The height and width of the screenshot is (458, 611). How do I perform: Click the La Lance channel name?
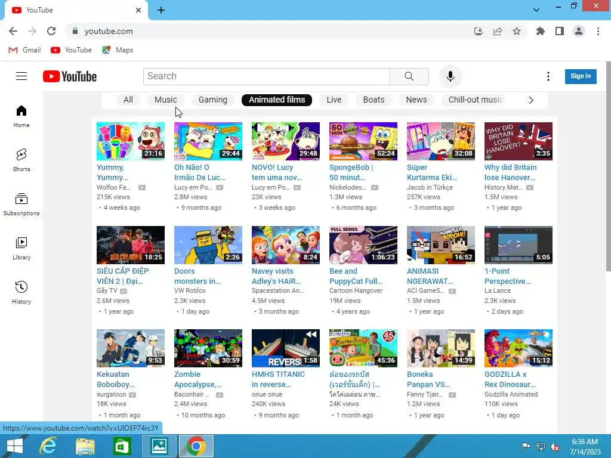tap(497, 290)
